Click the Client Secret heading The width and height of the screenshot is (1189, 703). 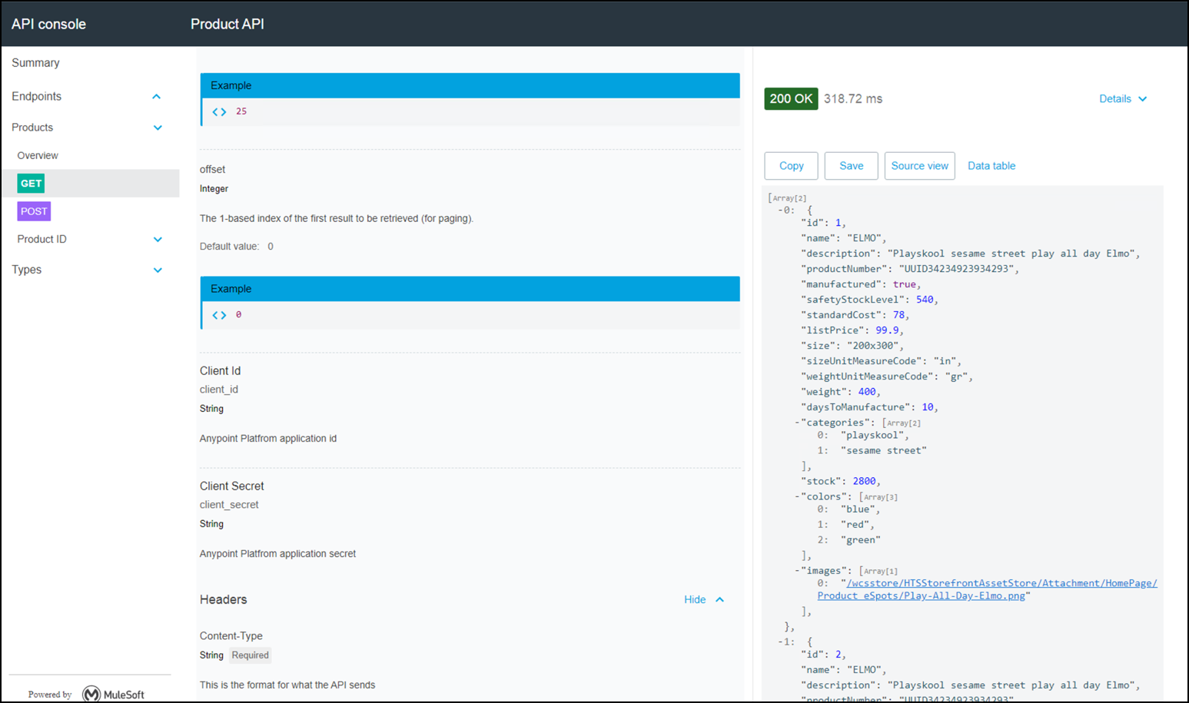tap(231, 486)
